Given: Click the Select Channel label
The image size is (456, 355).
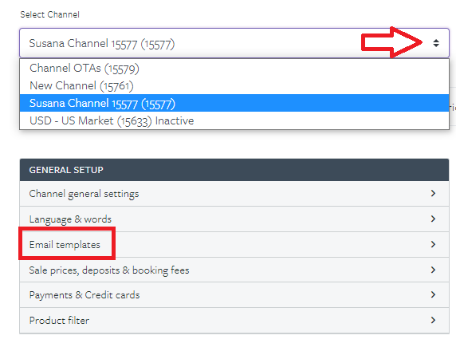Looking at the screenshot, I should [x=49, y=14].
